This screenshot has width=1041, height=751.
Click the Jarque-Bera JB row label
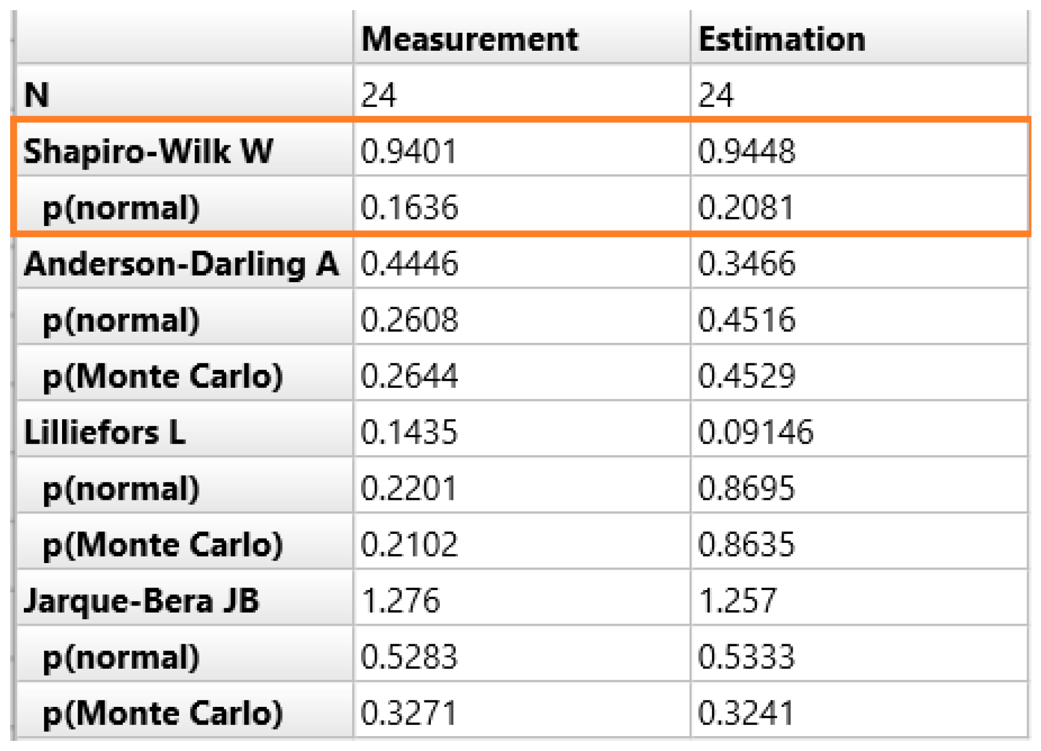point(141,601)
